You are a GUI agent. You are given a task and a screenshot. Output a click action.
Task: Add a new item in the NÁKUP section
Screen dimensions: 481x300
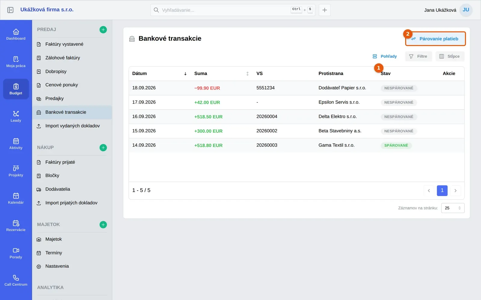[103, 148]
